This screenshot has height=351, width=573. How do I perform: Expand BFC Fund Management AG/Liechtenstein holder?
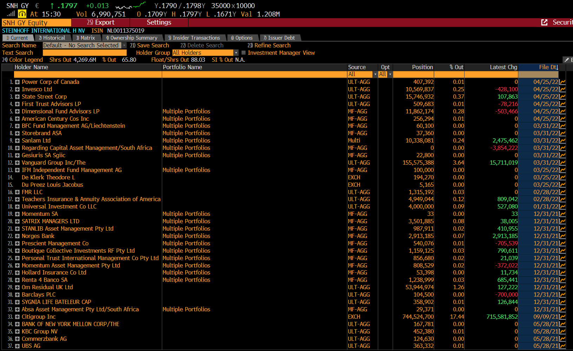click(17, 126)
